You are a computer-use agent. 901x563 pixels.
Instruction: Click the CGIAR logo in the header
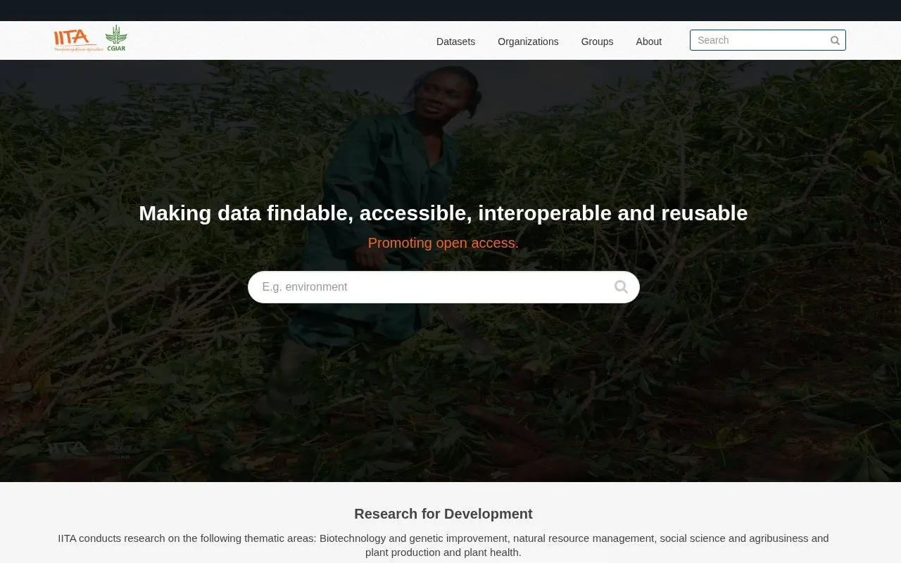tap(116, 39)
